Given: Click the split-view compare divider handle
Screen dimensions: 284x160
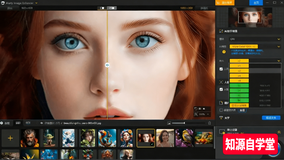Looking at the screenshot, I should [x=107, y=65].
